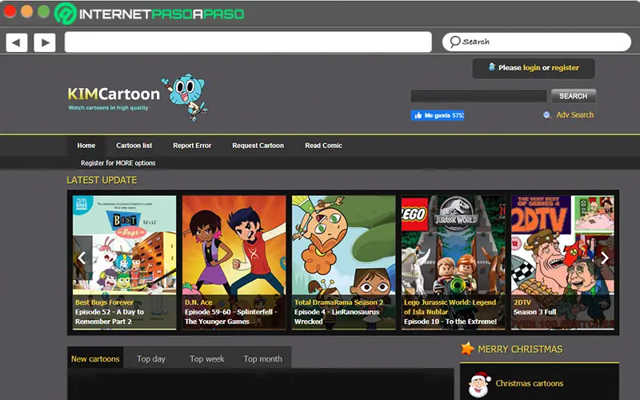This screenshot has height=400, width=640.
Task: Focus the site search text box
Action: click(x=478, y=96)
